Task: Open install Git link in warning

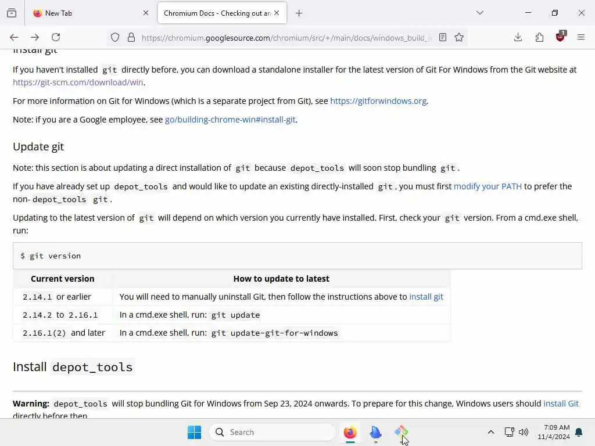Action: [x=561, y=404]
